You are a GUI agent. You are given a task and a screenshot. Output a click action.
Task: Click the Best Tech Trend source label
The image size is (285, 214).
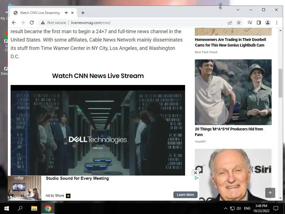[x=206, y=52]
